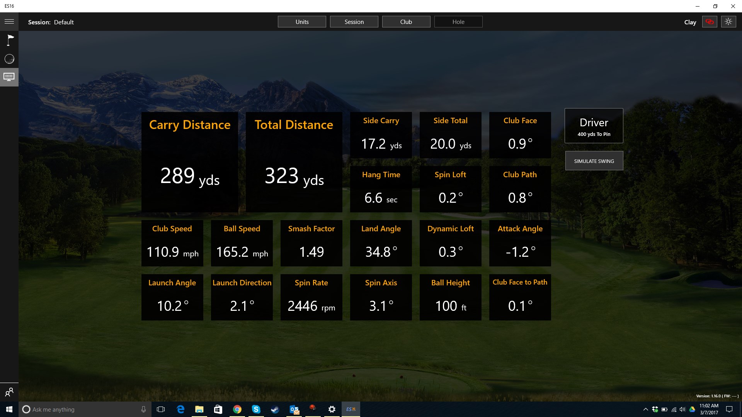
Task: Click the Smash Factor tile
Action: (311, 243)
